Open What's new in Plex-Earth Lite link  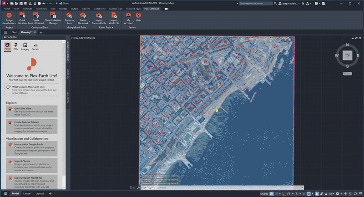[32, 90]
